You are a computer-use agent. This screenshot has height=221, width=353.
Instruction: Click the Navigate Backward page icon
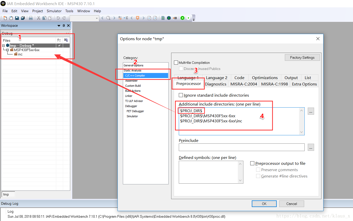(149, 18)
